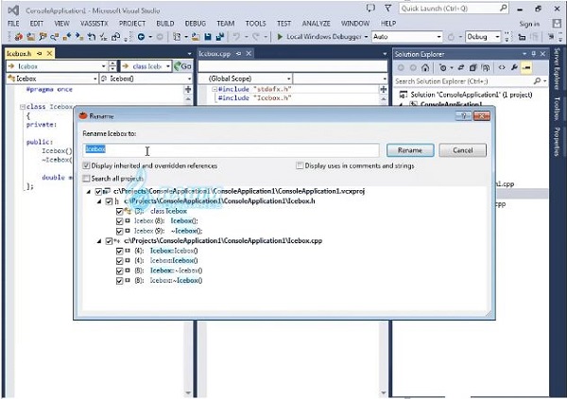
Task: Check the Search all projects box
Action: (88, 177)
